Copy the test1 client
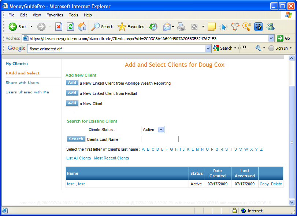 tap(264, 184)
